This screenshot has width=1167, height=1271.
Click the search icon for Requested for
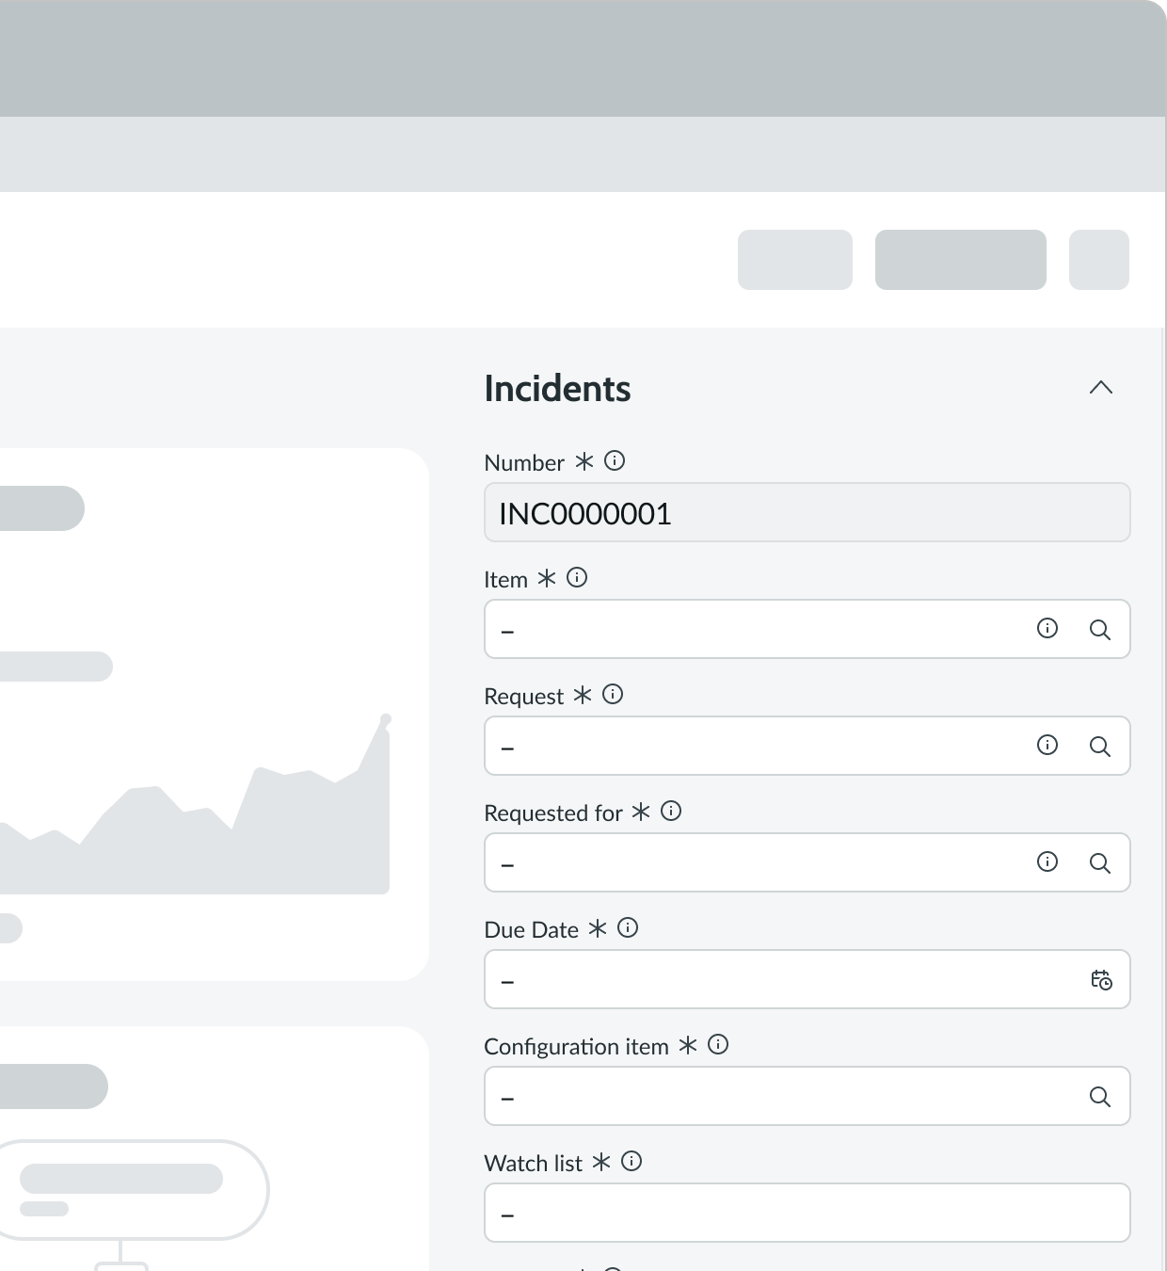coord(1100,862)
